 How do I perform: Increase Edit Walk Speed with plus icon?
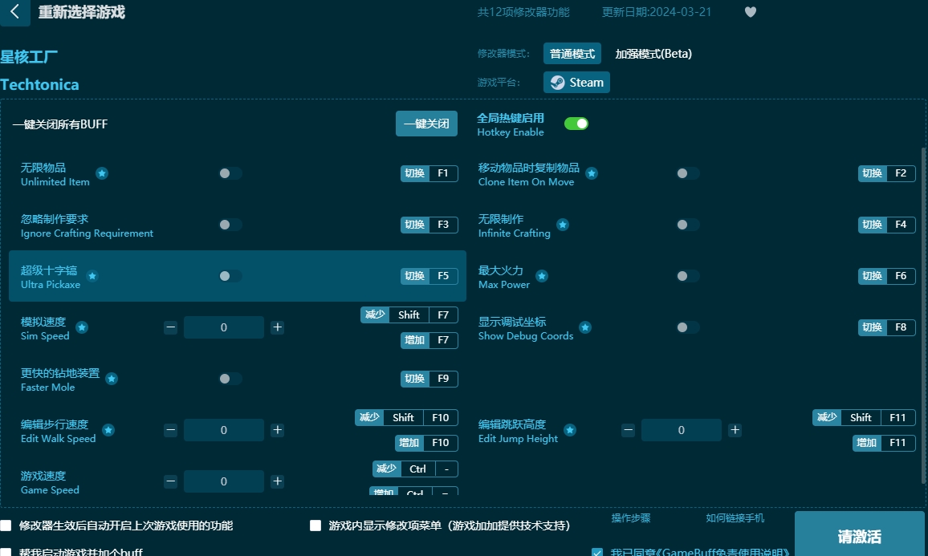coord(277,430)
